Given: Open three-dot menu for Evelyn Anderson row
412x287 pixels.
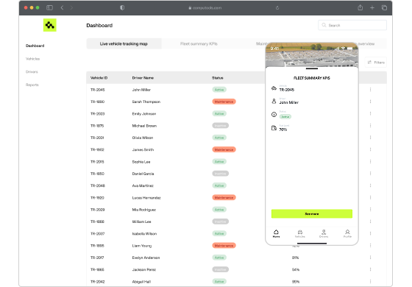Looking at the screenshot, I should tap(370, 258).
